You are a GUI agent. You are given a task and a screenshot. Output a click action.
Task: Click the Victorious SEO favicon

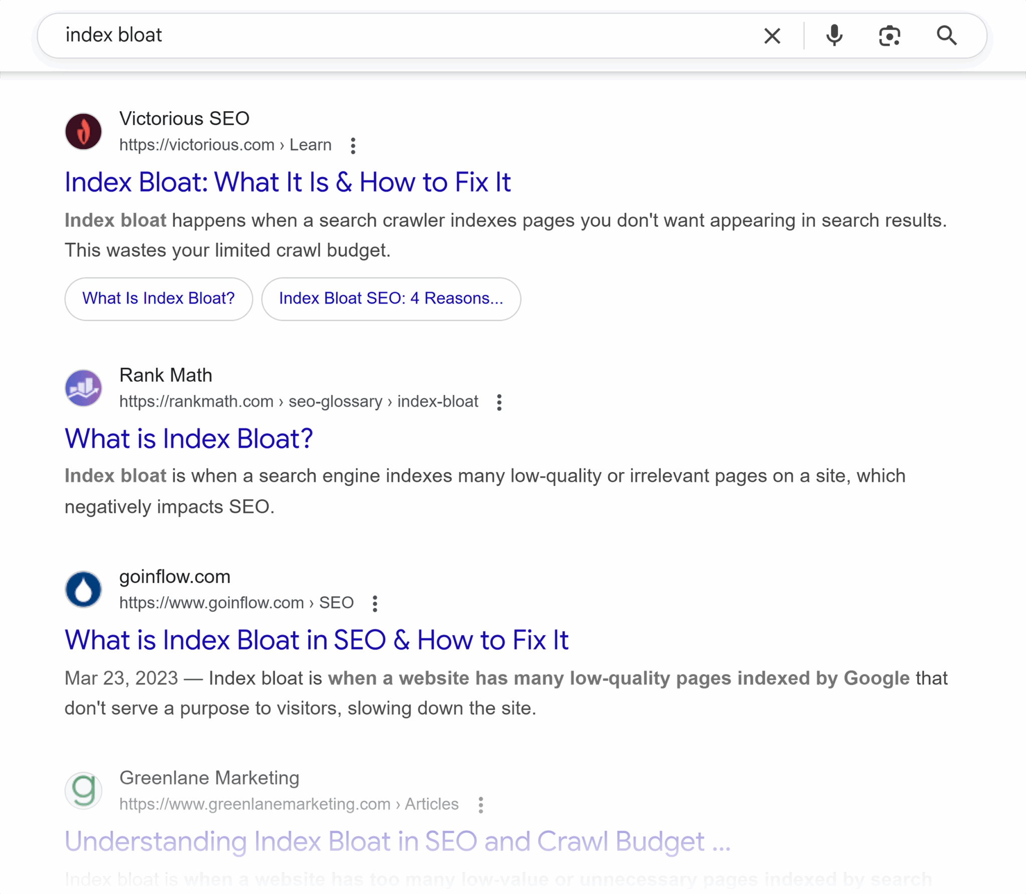pyautogui.click(x=84, y=132)
